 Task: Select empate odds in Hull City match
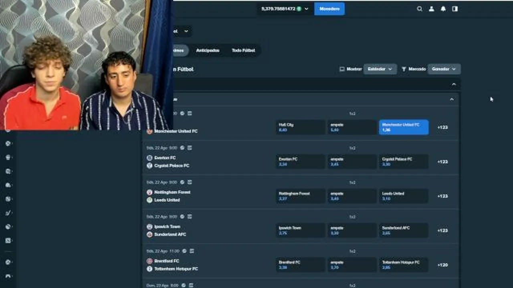(352, 127)
